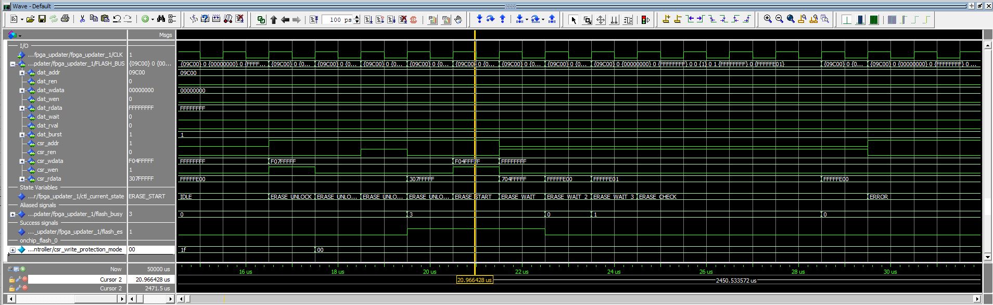
Task: Click the Print icon
Action: 65,19
